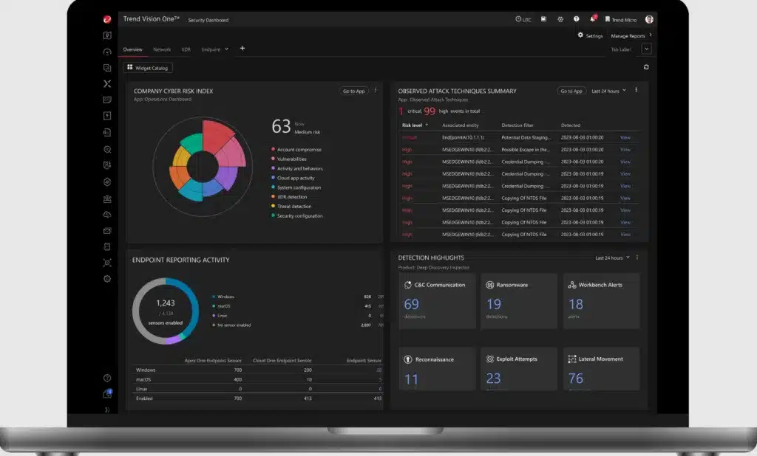This screenshot has width=757, height=456.
Task: Open the hexagon sidebar icon
Action: [107, 182]
